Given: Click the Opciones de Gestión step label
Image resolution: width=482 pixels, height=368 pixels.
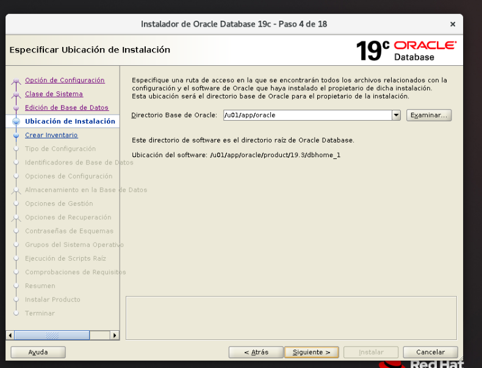Looking at the screenshot, I should [59, 203].
